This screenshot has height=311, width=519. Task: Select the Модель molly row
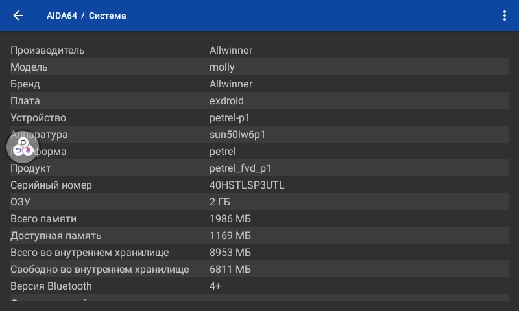pos(259,67)
